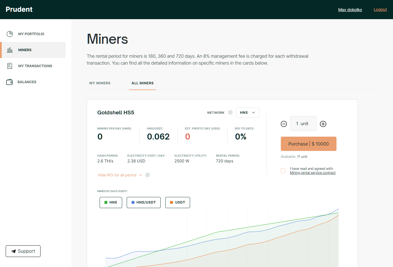Click the Mined by days (USDT) label
The height and width of the screenshot is (267, 393).
click(112, 191)
